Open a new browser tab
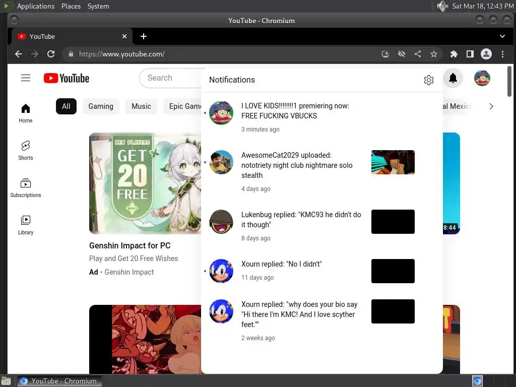The height and width of the screenshot is (387, 516). (x=144, y=36)
